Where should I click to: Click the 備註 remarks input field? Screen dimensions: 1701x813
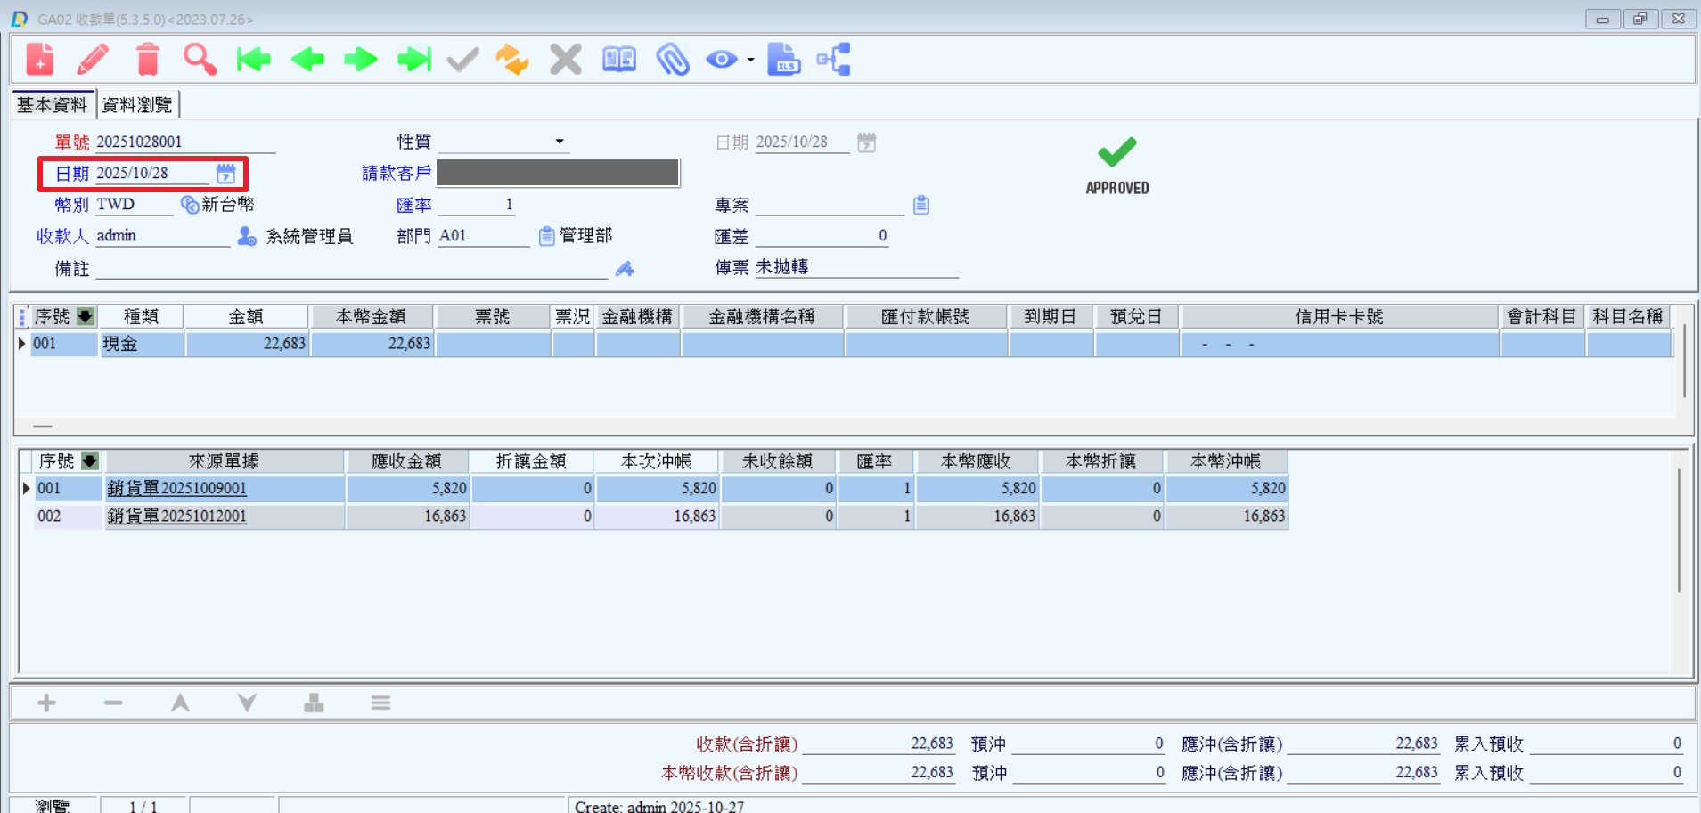(x=351, y=268)
